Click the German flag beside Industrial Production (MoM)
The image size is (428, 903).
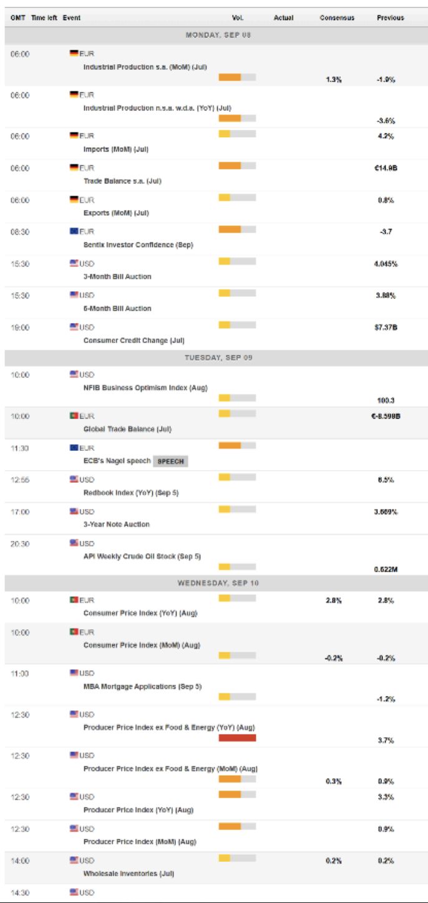(x=74, y=54)
